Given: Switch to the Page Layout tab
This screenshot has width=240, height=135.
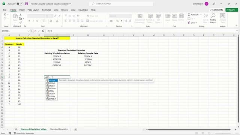Looking at the screenshot, I should [x=33, y=10].
